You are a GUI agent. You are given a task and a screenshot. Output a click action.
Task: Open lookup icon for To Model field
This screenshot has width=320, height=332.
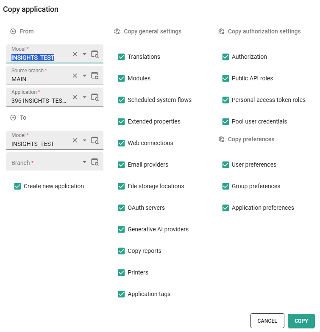tap(95, 140)
